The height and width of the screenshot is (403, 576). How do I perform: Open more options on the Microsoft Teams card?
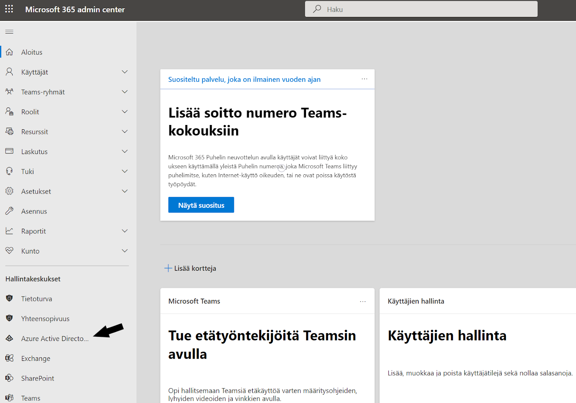tap(363, 301)
